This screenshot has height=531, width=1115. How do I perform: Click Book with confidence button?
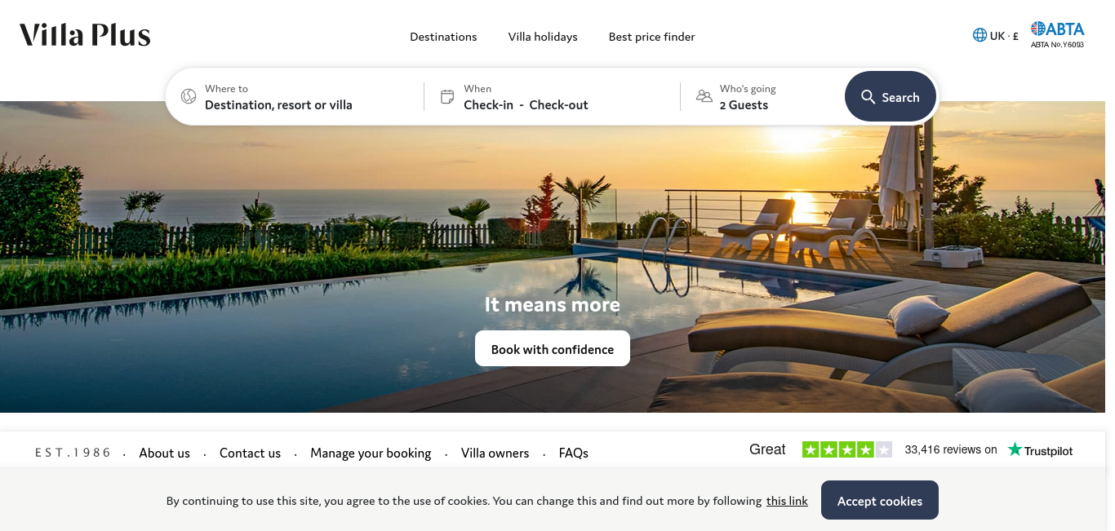(x=553, y=348)
